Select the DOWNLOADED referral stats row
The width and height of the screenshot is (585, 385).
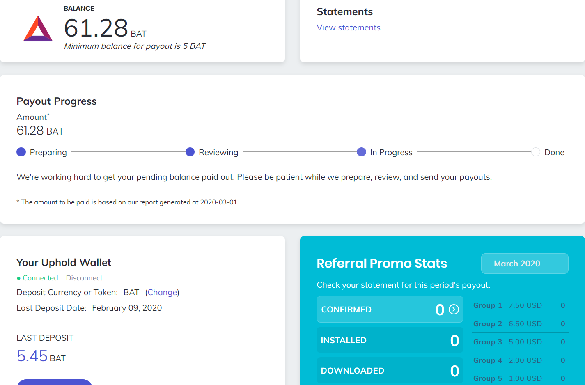coord(390,371)
